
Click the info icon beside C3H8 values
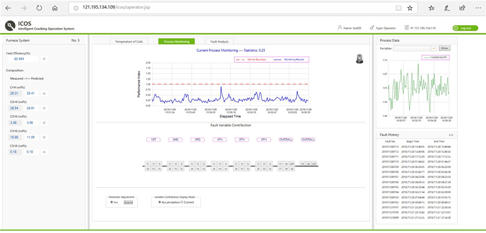pos(44,152)
